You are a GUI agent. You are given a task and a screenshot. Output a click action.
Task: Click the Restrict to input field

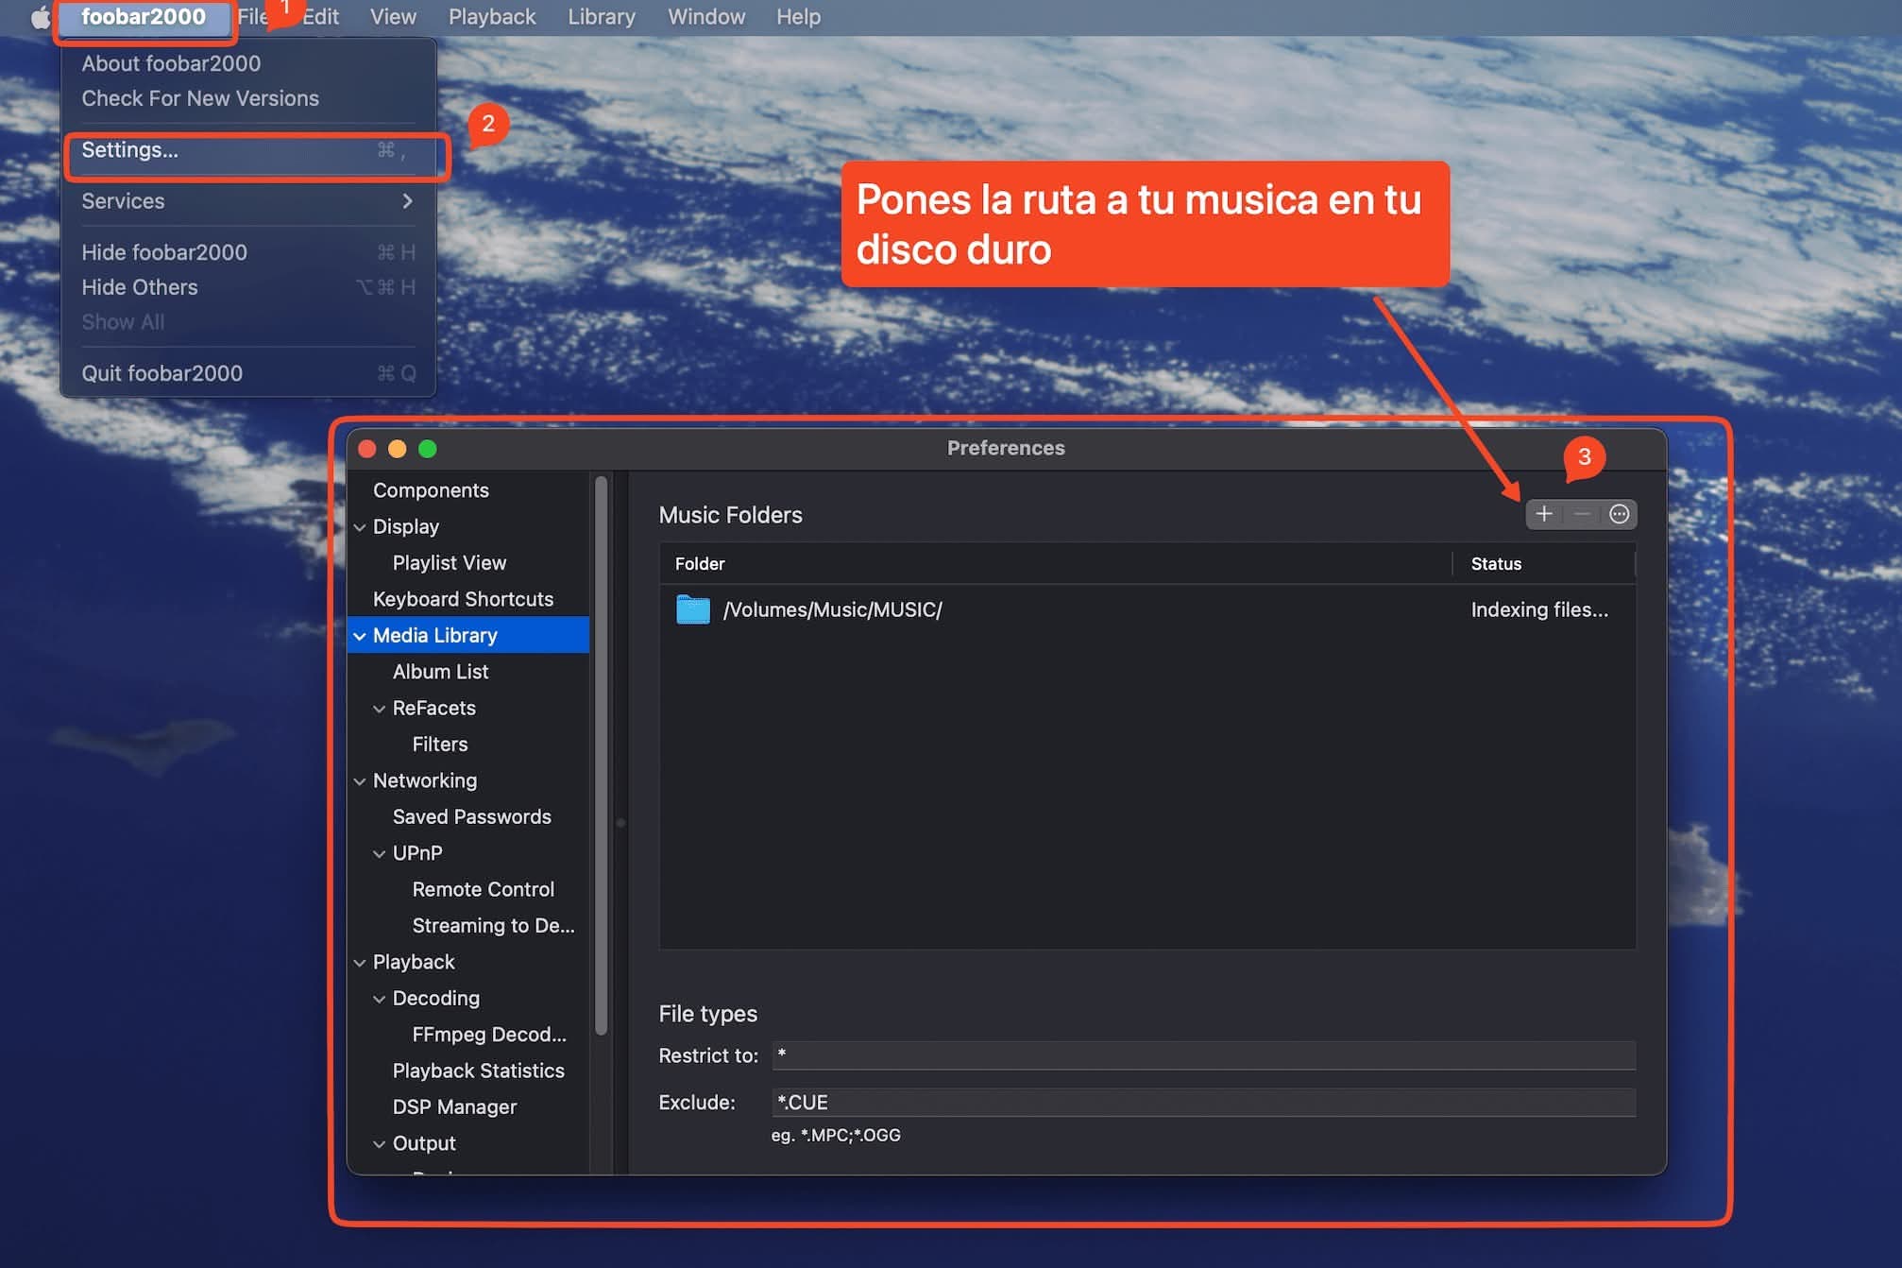pyautogui.click(x=1203, y=1055)
